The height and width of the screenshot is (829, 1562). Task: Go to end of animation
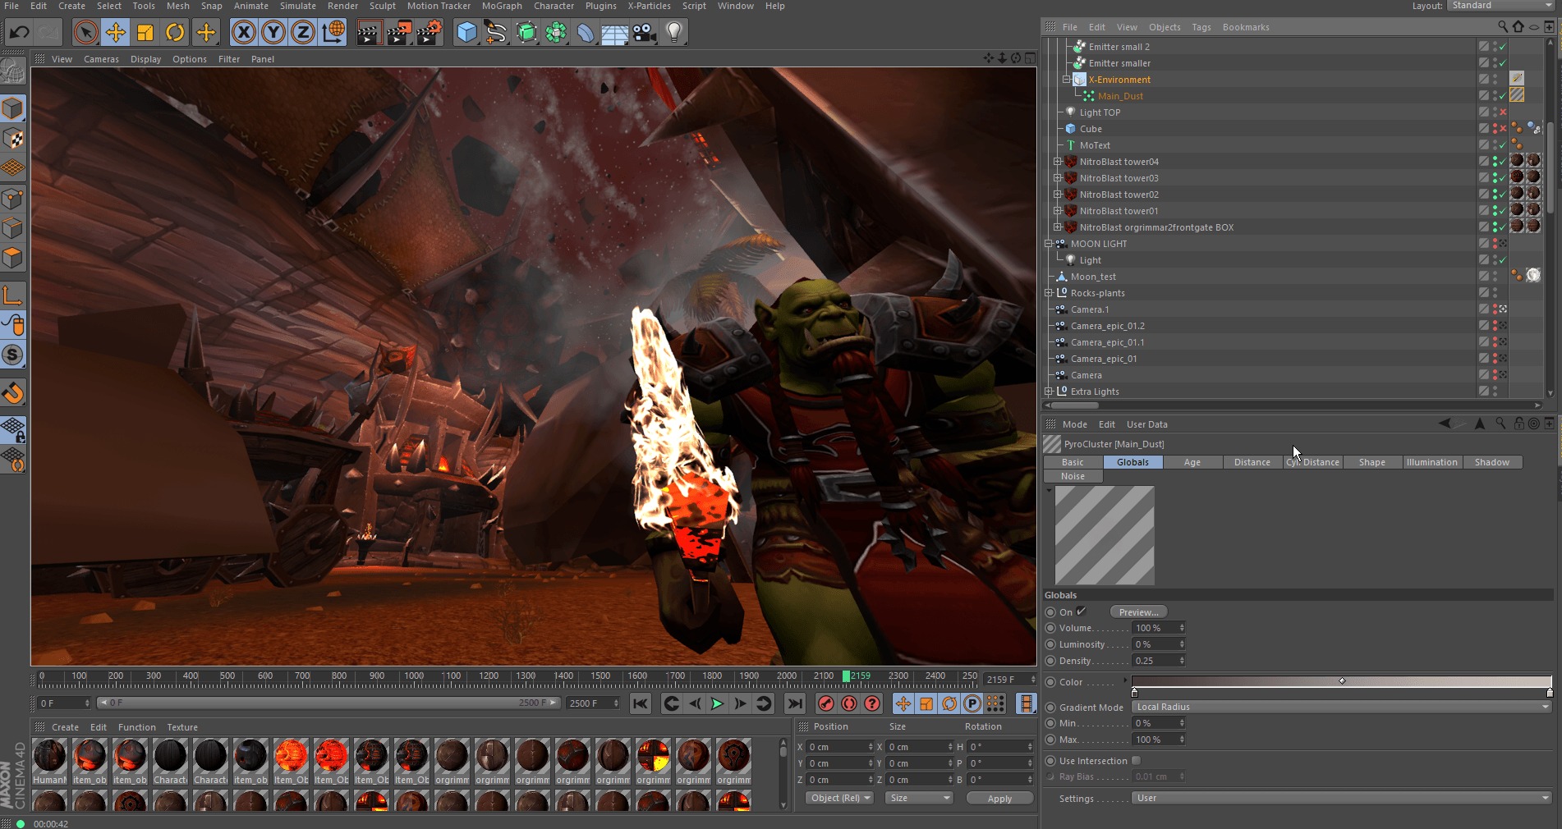(794, 703)
